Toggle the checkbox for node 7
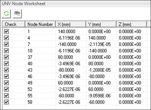This screenshot has height=110, width=151. 6,44
